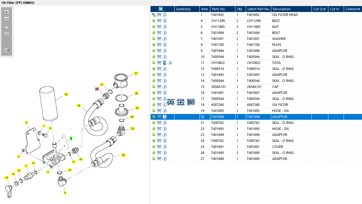Zoom in on the parts diagram
The width and height of the screenshot is (362, 204).
pos(7,12)
